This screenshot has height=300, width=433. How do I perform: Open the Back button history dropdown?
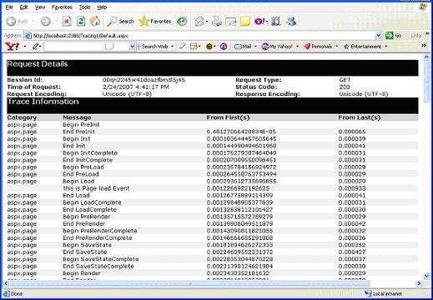click(33, 22)
